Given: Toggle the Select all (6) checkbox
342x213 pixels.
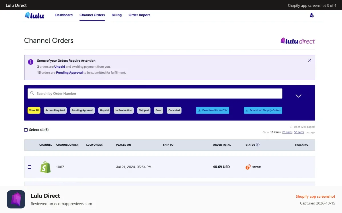Looking at the screenshot, I should tap(26, 130).
